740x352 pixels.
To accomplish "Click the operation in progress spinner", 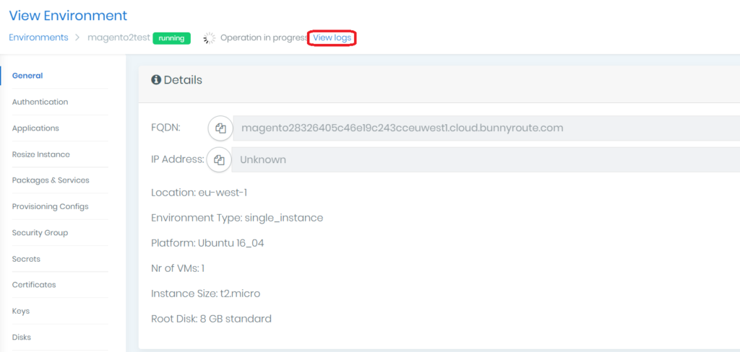I will click(210, 38).
